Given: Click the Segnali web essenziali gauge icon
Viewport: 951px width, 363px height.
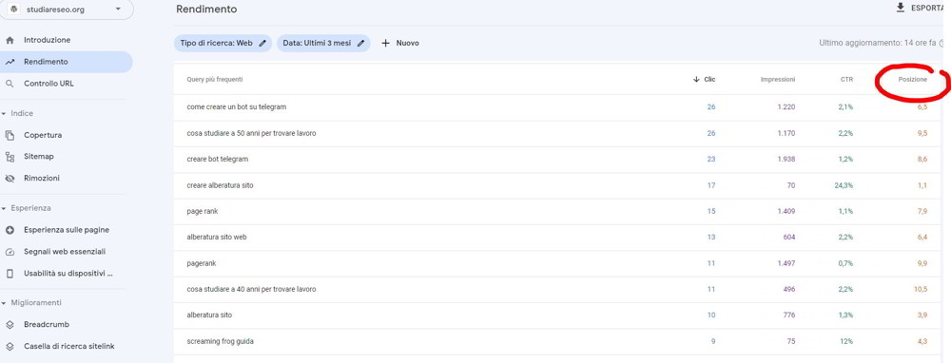Looking at the screenshot, I should click(10, 252).
